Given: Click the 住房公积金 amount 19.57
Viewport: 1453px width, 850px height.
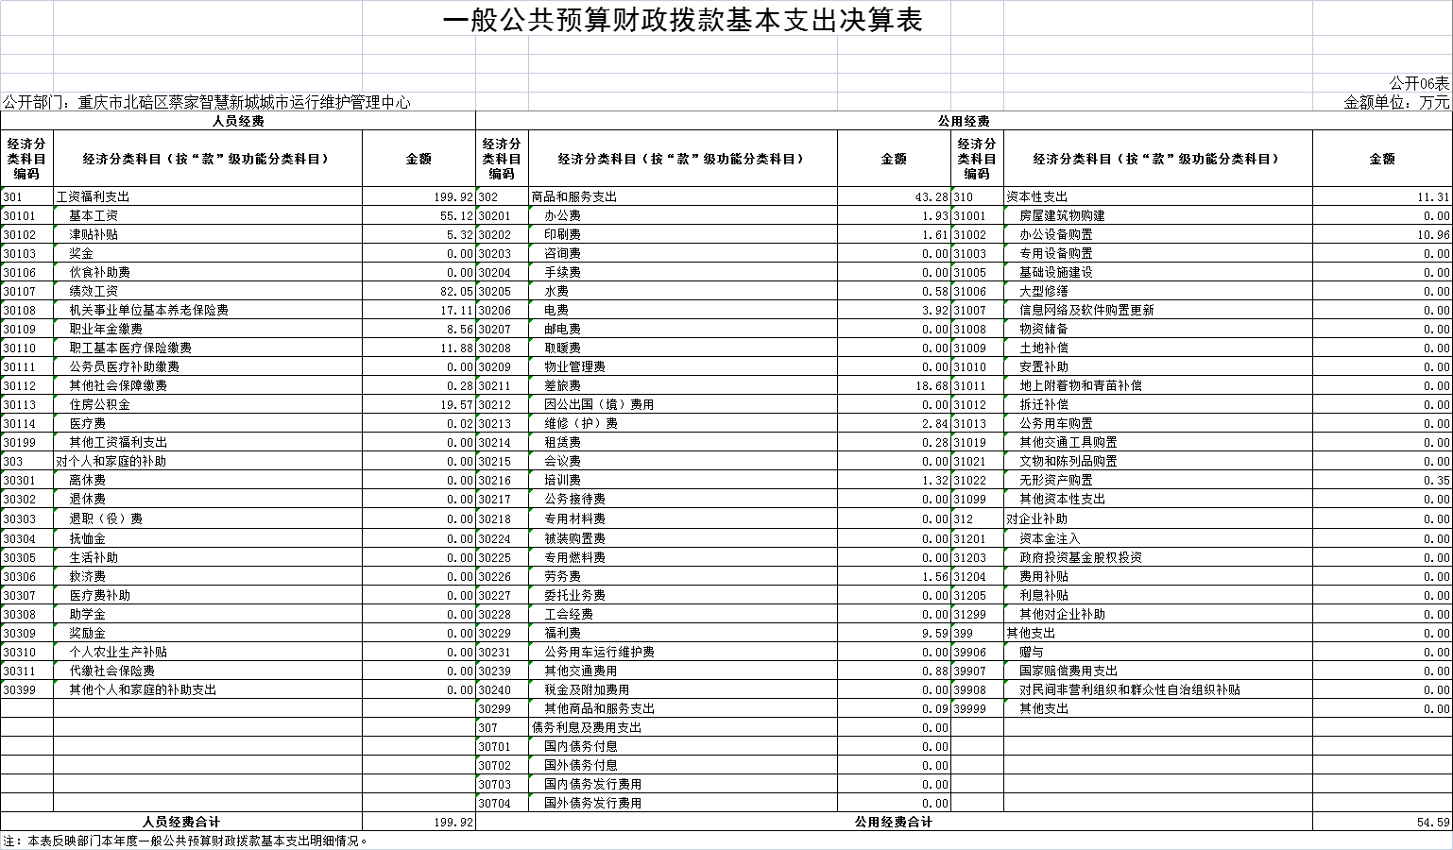Looking at the screenshot, I should pyautogui.click(x=419, y=404).
